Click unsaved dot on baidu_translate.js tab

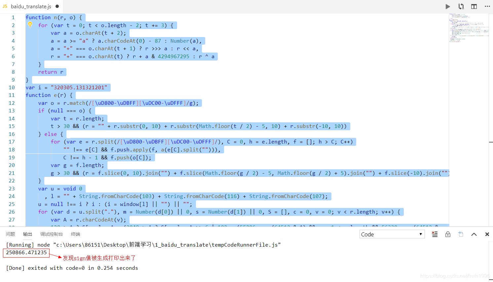[57, 6]
